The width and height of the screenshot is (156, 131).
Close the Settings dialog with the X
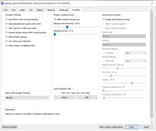[152, 3]
